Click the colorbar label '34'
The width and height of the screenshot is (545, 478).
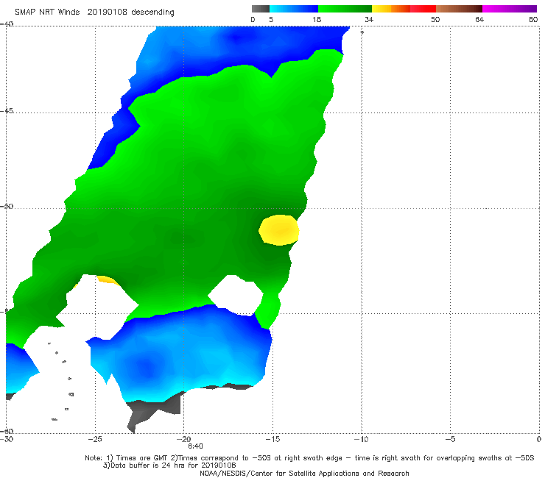point(369,19)
